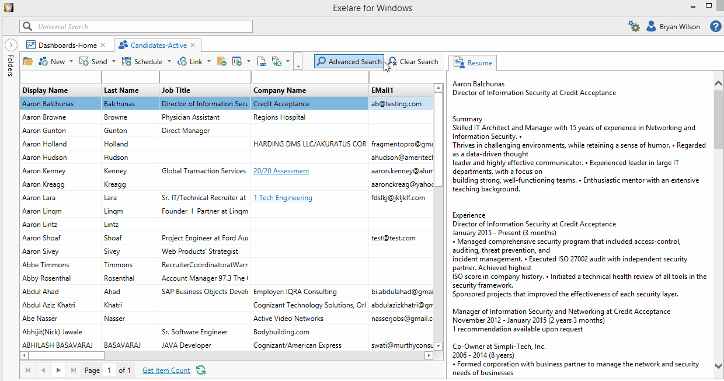Screen dimensions: 724x381
Task: Open the Link dropdown arrow
Action: (209, 61)
